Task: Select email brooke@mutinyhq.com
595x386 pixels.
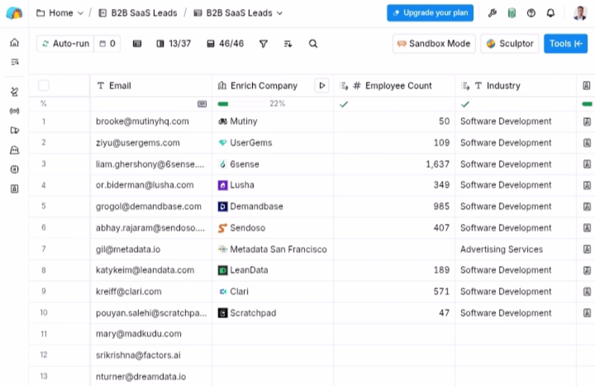Action: (142, 121)
